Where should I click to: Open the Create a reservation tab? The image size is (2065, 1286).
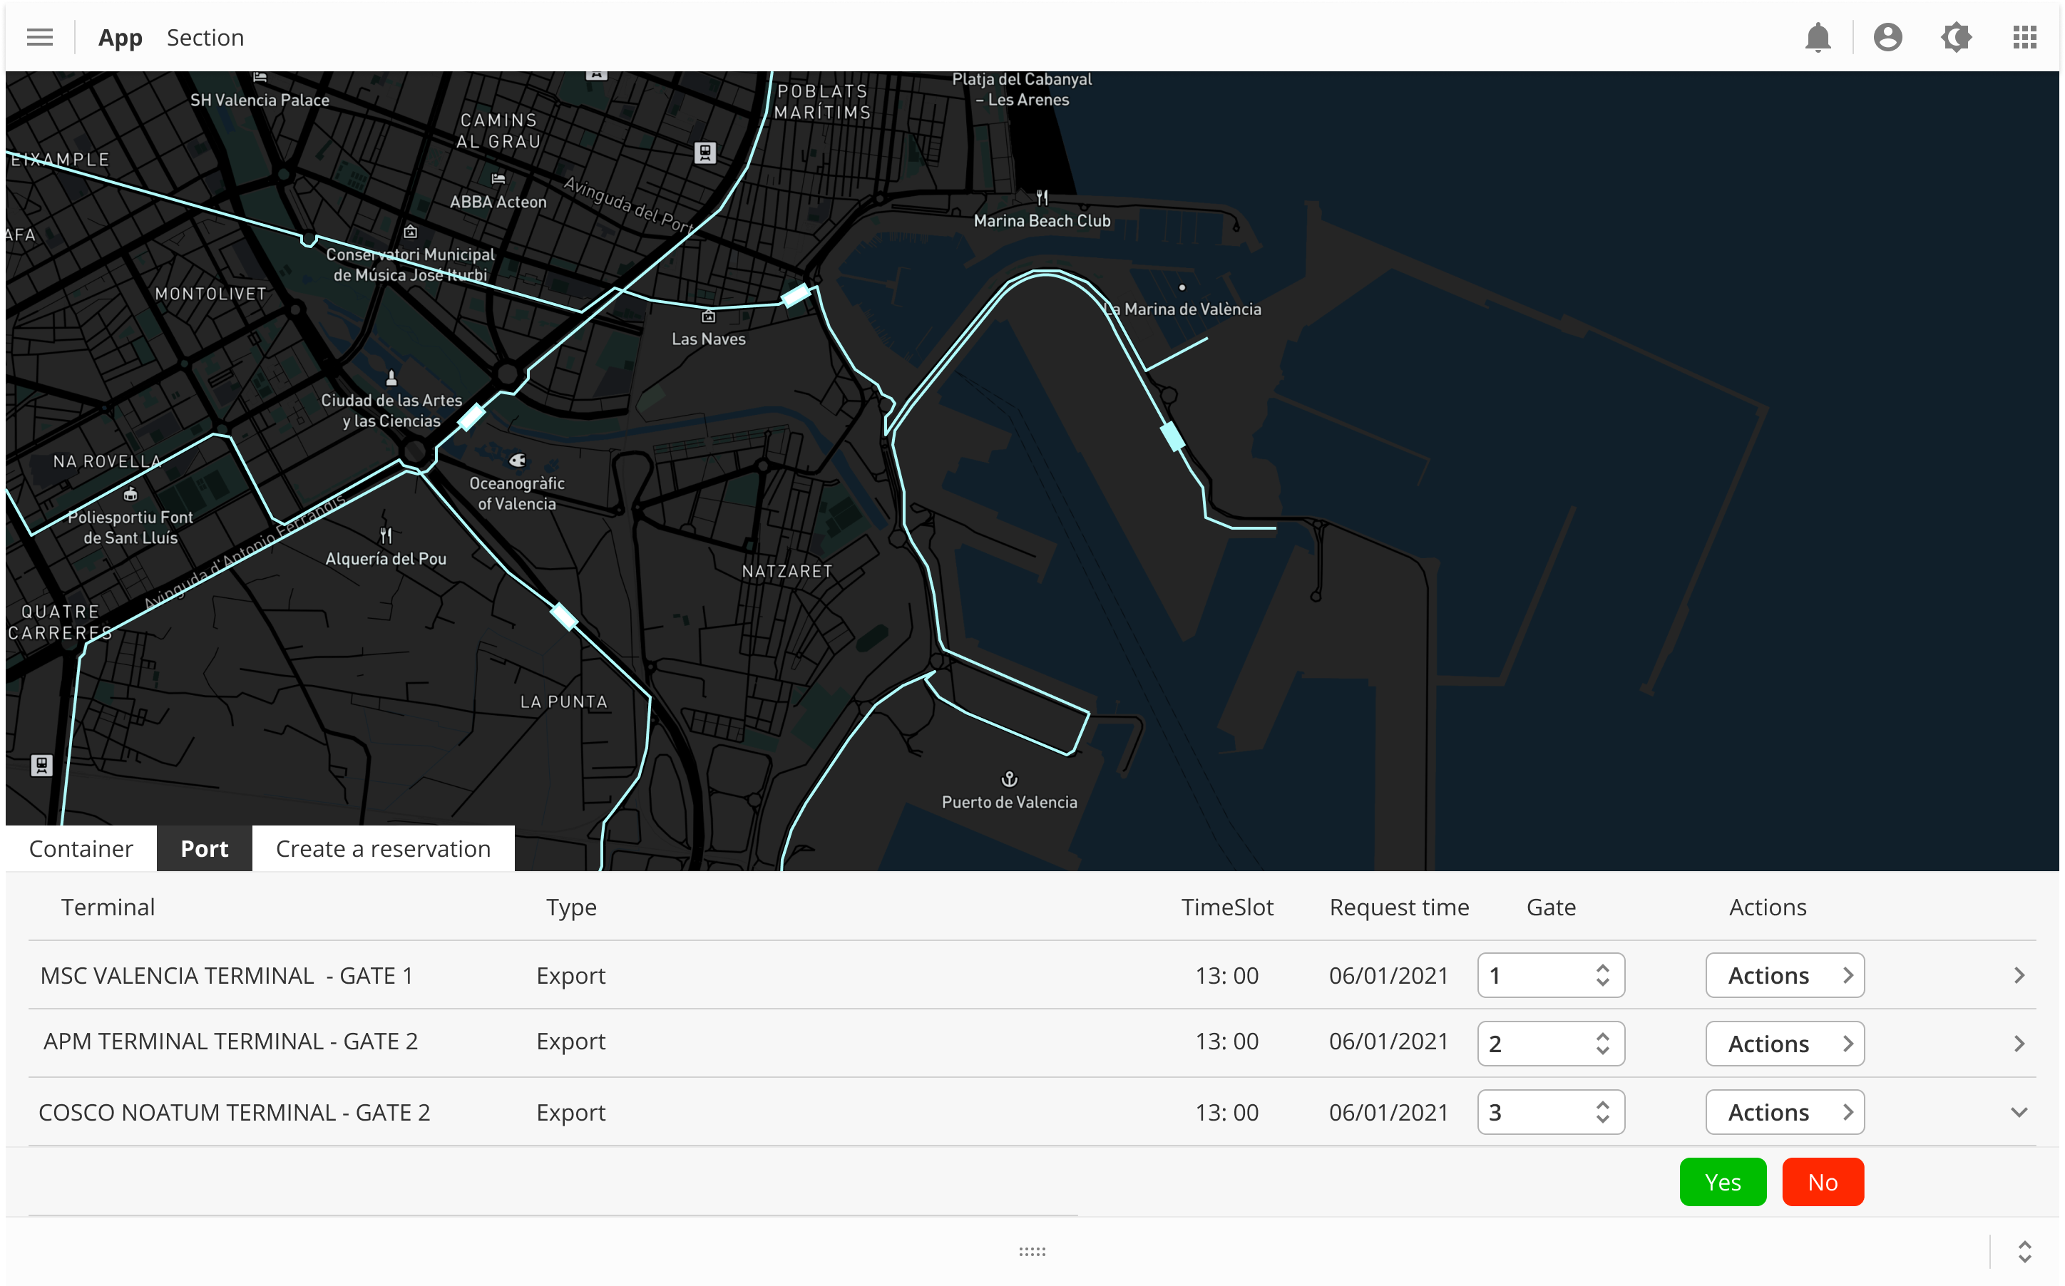pos(383,849)
